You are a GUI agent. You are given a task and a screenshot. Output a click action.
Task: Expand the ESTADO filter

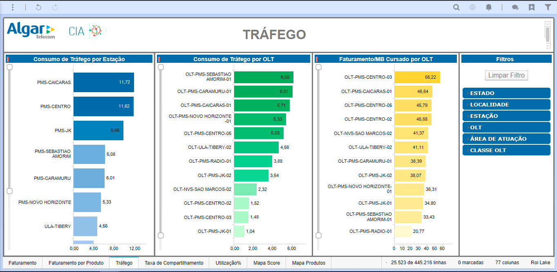506,93
